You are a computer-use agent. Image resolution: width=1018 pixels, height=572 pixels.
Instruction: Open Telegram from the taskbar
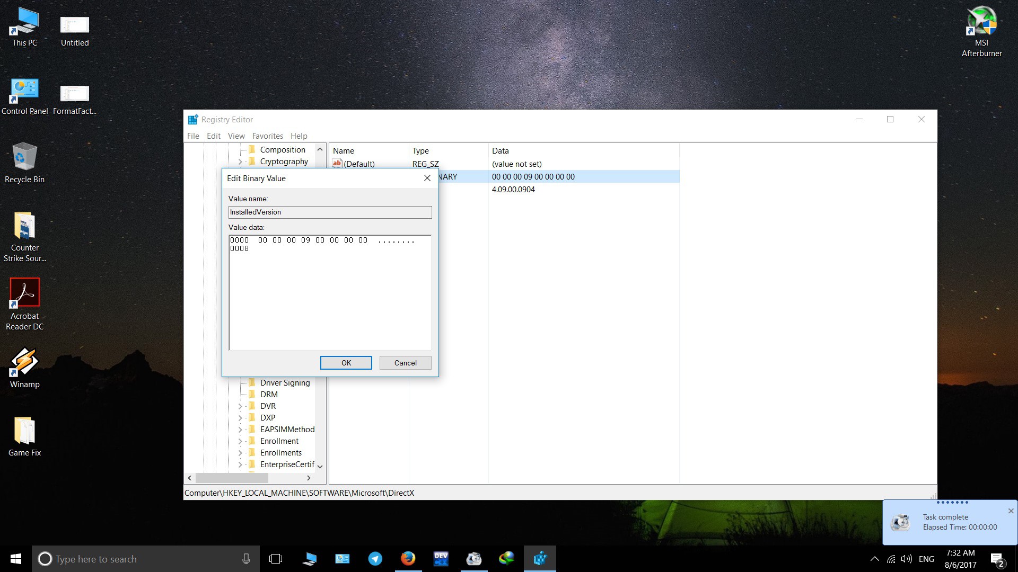click(x=375, y=559)
